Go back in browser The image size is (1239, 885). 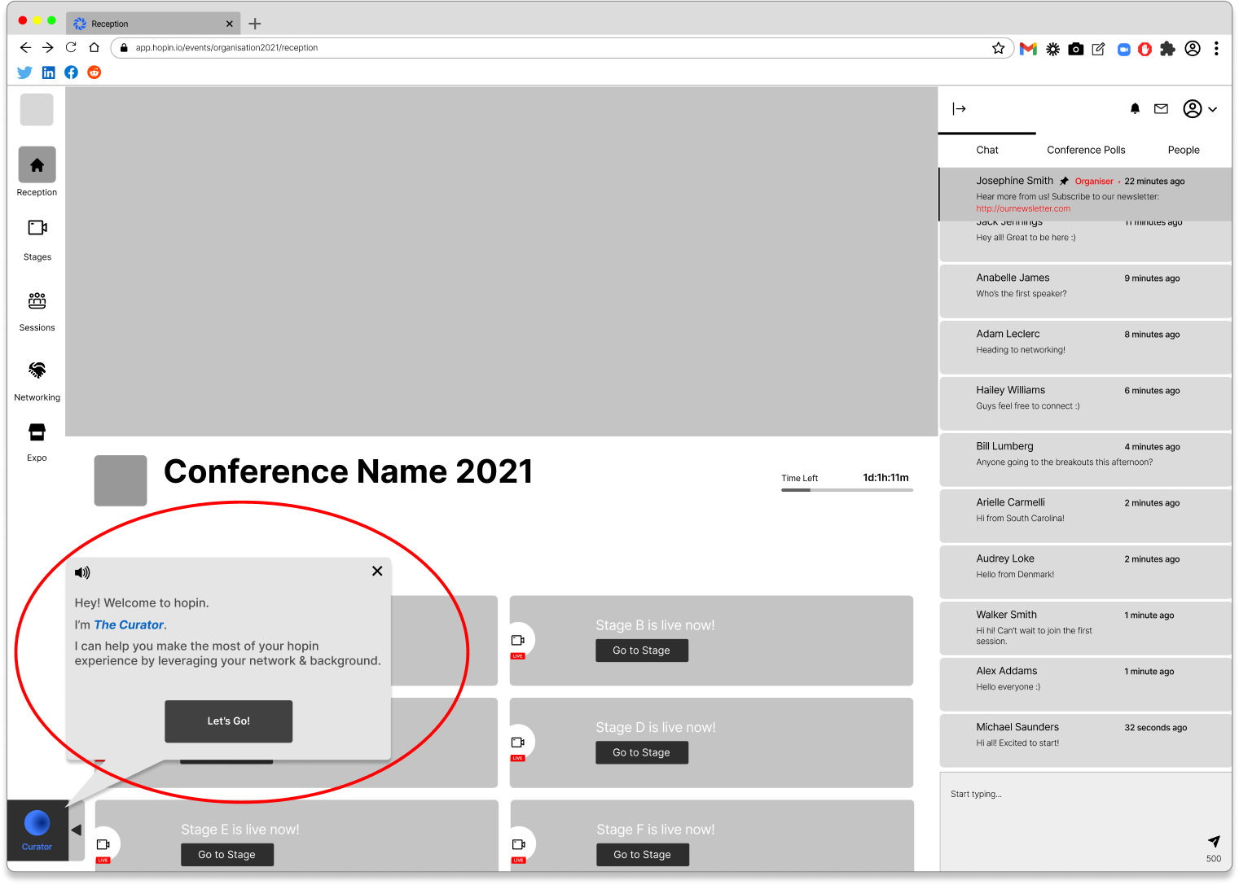(25, 48)
